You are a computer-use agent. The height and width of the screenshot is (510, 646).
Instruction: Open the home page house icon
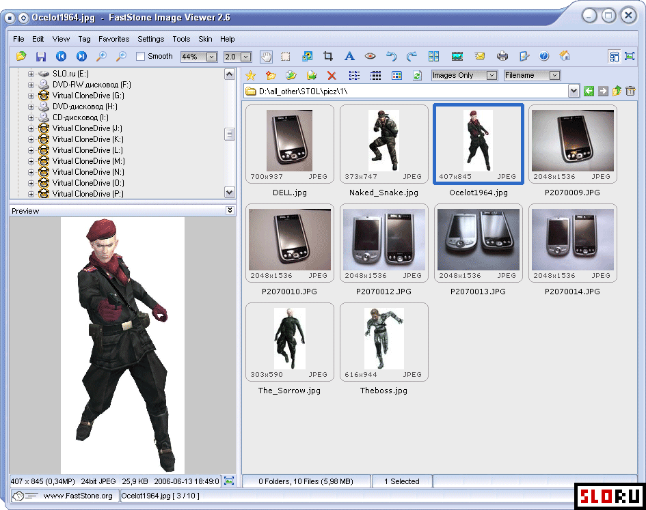pos(565,57)
